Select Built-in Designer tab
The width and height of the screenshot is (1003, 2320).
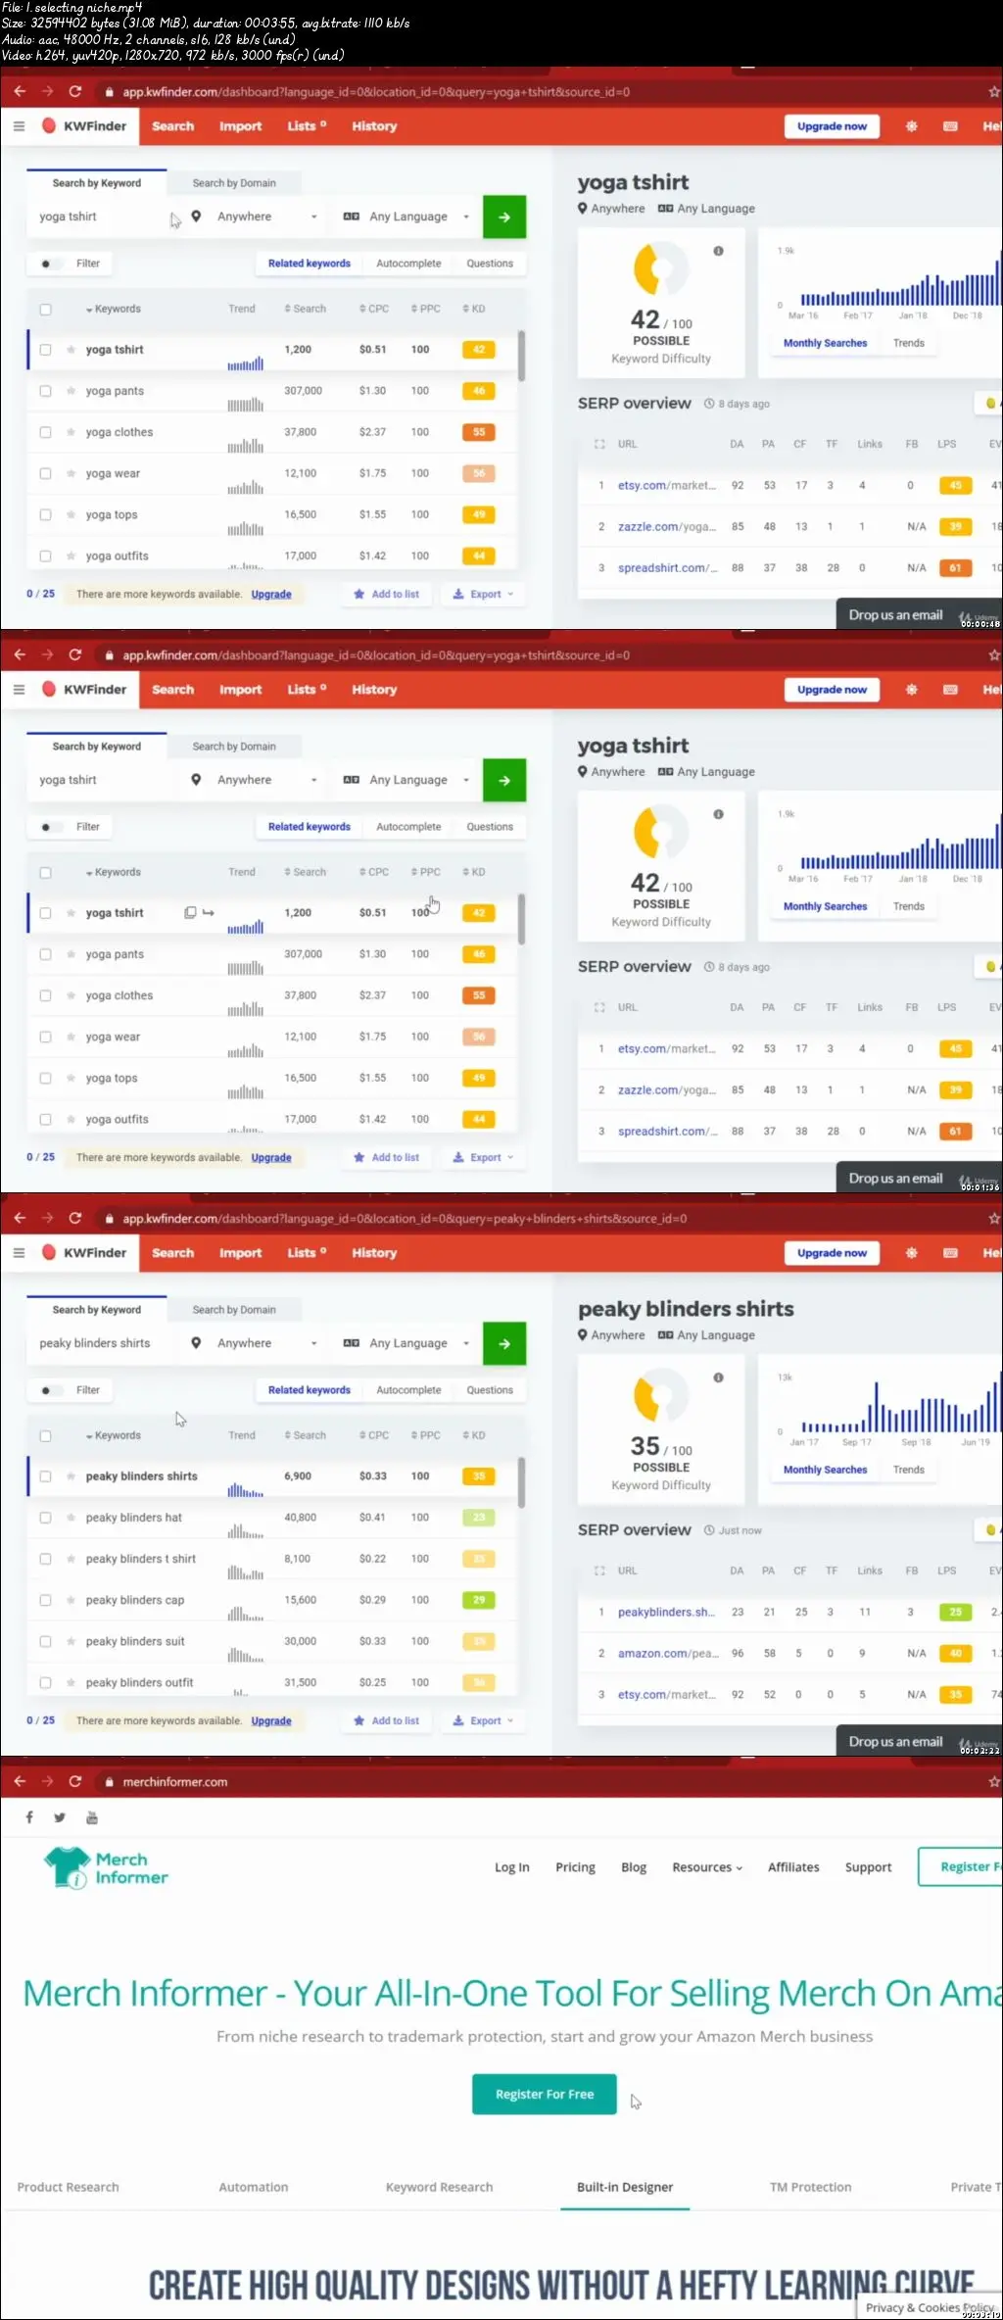(625, 2186)
